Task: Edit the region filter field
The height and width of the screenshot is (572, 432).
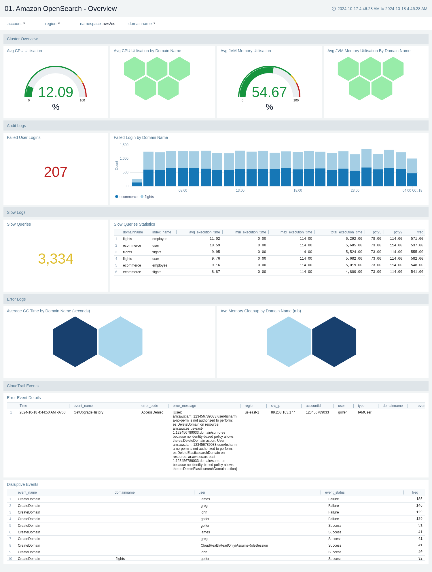Action: coord(65,24)
